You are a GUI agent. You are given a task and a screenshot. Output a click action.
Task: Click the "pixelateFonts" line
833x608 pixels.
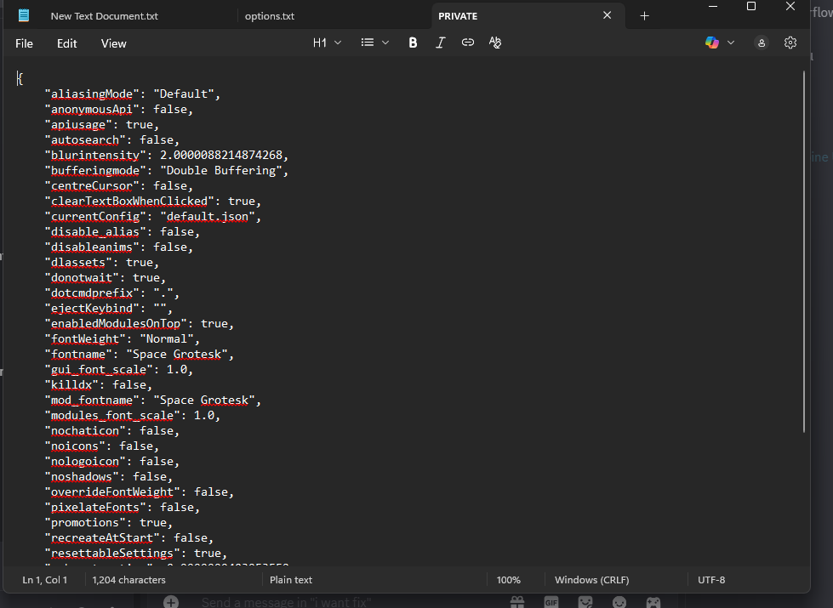click(x=123, y=508)
